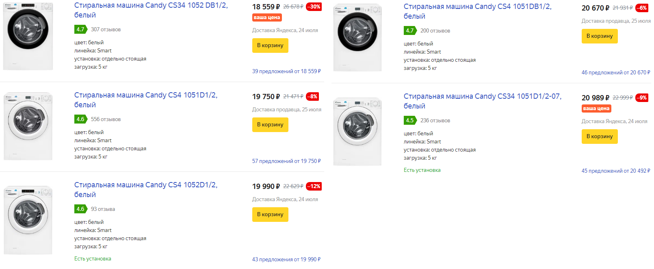View the Candy CS4 1051DB1/2 product image

point(357,37)
